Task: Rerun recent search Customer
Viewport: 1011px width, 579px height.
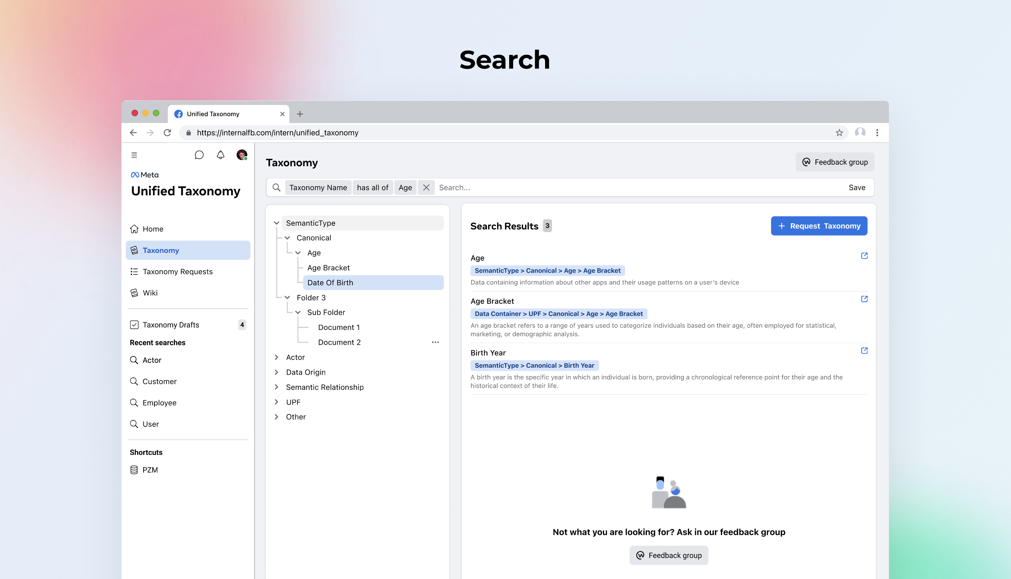Action: [x=188, y=382]
